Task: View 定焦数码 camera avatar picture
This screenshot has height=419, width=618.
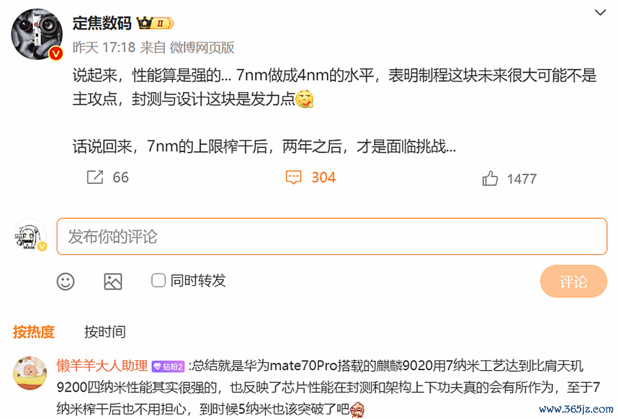Action: [37, 34]
